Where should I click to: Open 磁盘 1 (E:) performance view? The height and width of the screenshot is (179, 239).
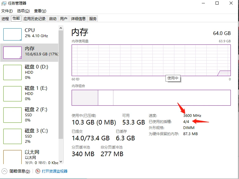(29, 94)
